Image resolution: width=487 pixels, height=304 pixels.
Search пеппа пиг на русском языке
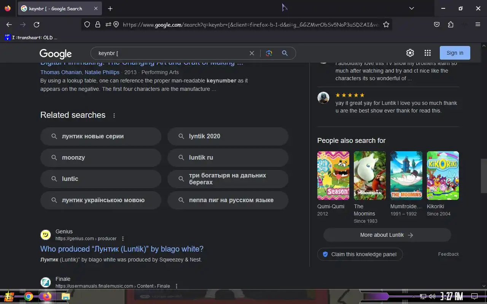228,200
